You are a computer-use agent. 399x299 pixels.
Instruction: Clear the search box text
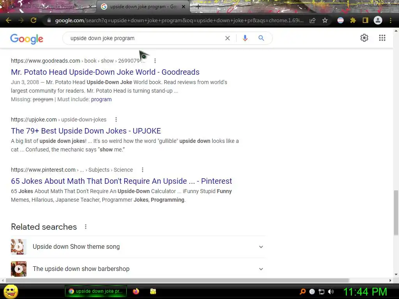click(x=228, y=38)
